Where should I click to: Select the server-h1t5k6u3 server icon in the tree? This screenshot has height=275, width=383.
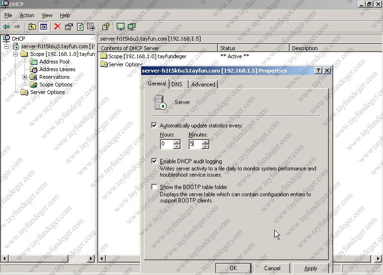tap(16, 46)
